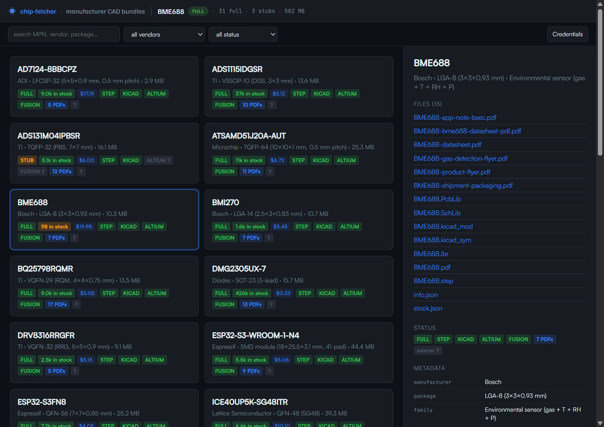Screen dimensions: 604x427
Task: Click the 98 in stock badge on BME688
Action: click(x=54, y=227)
